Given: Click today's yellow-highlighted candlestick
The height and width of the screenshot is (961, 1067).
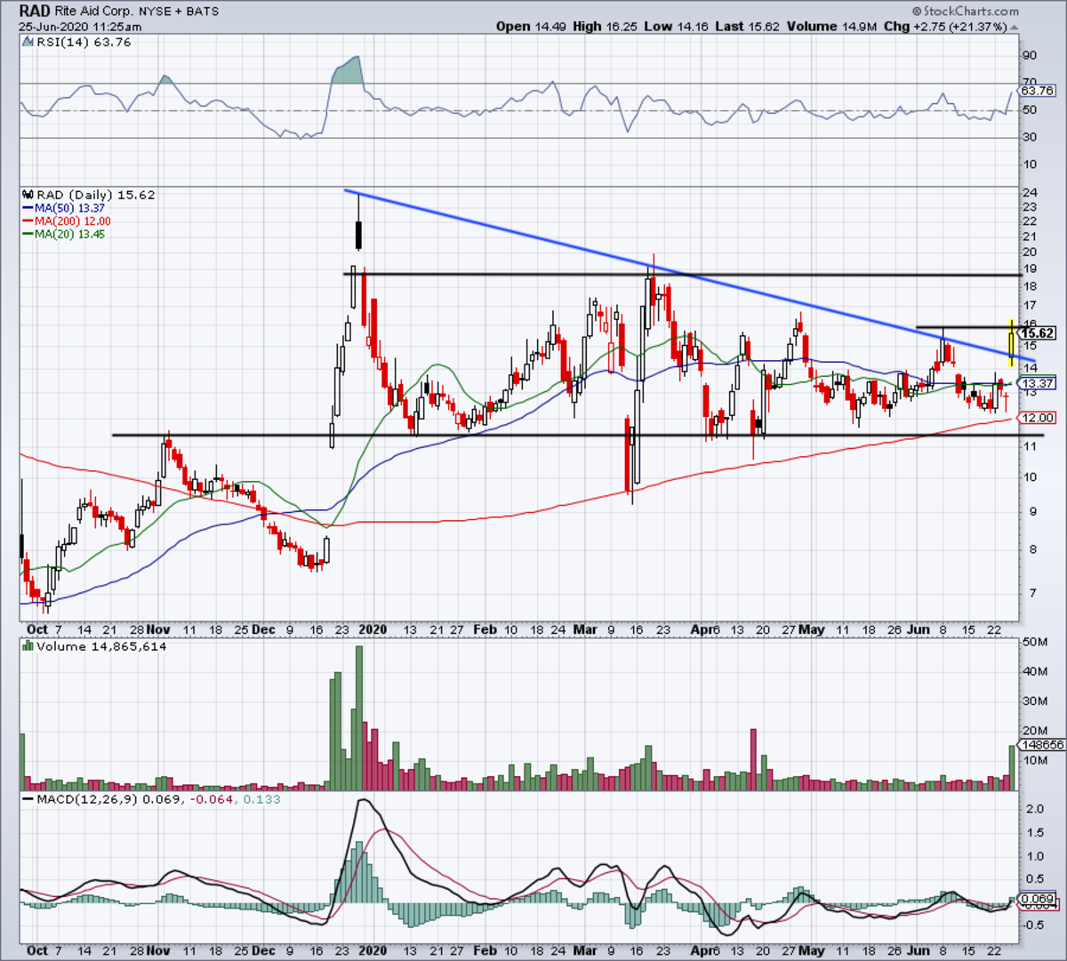Looking at the screenshot, I should pos(1011,342).
